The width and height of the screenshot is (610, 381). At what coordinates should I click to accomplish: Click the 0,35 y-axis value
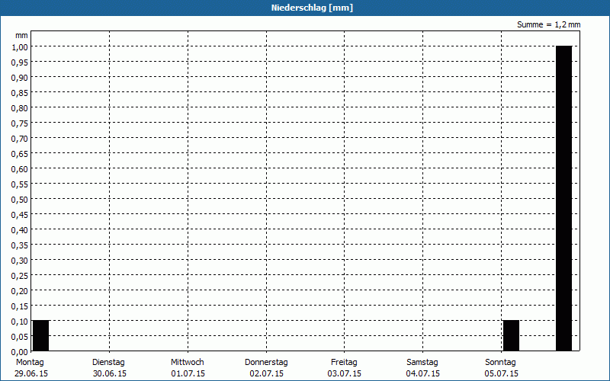pos(20,245)
